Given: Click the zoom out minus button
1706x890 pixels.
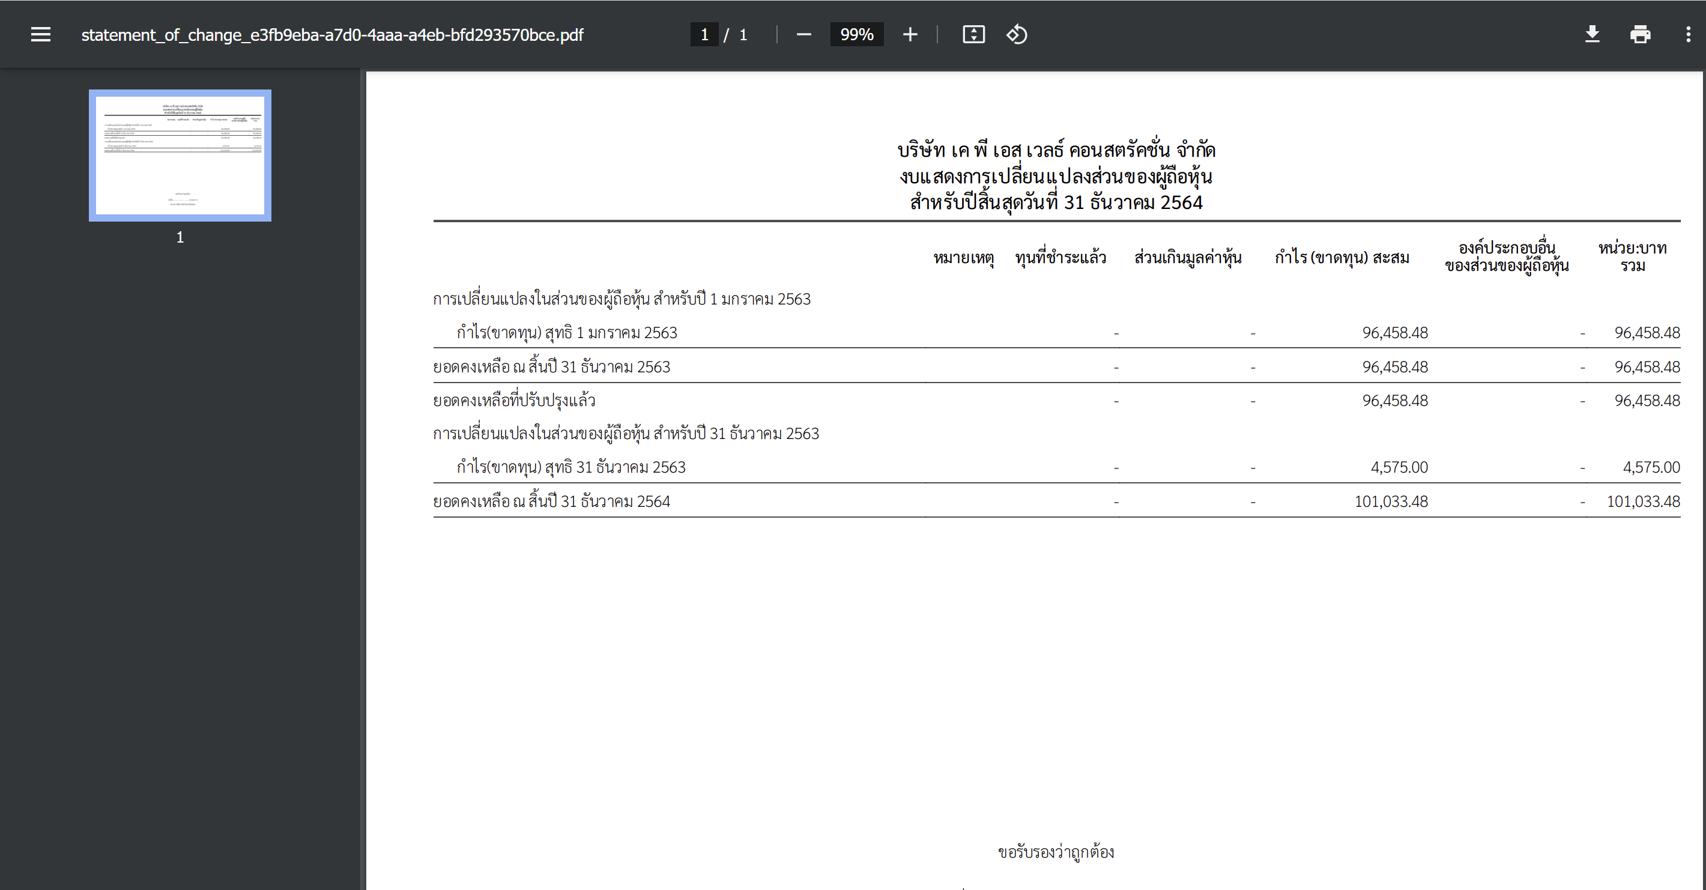Looking at the screenshot, I should click(x=803, y=34).
